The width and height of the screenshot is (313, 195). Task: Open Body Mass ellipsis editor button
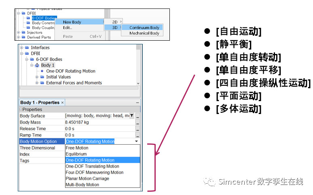click(x=137, y=122)
